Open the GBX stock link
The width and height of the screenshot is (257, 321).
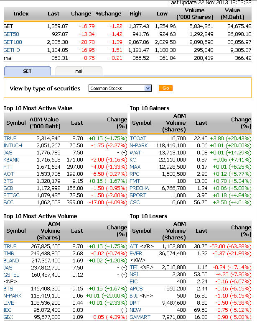tap(9, 317)
